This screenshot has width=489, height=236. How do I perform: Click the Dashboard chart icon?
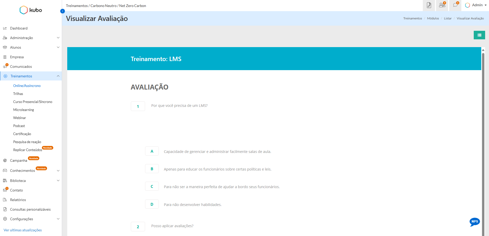coord(5,28)
